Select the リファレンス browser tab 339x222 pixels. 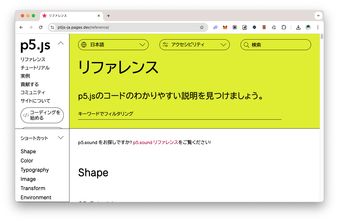[x=71, y=16]
